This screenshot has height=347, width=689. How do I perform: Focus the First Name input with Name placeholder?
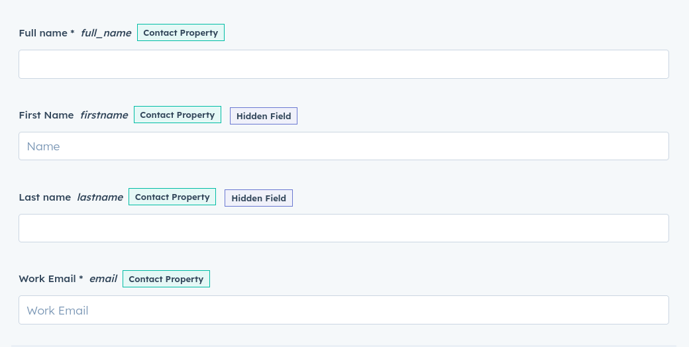(343, 146)
